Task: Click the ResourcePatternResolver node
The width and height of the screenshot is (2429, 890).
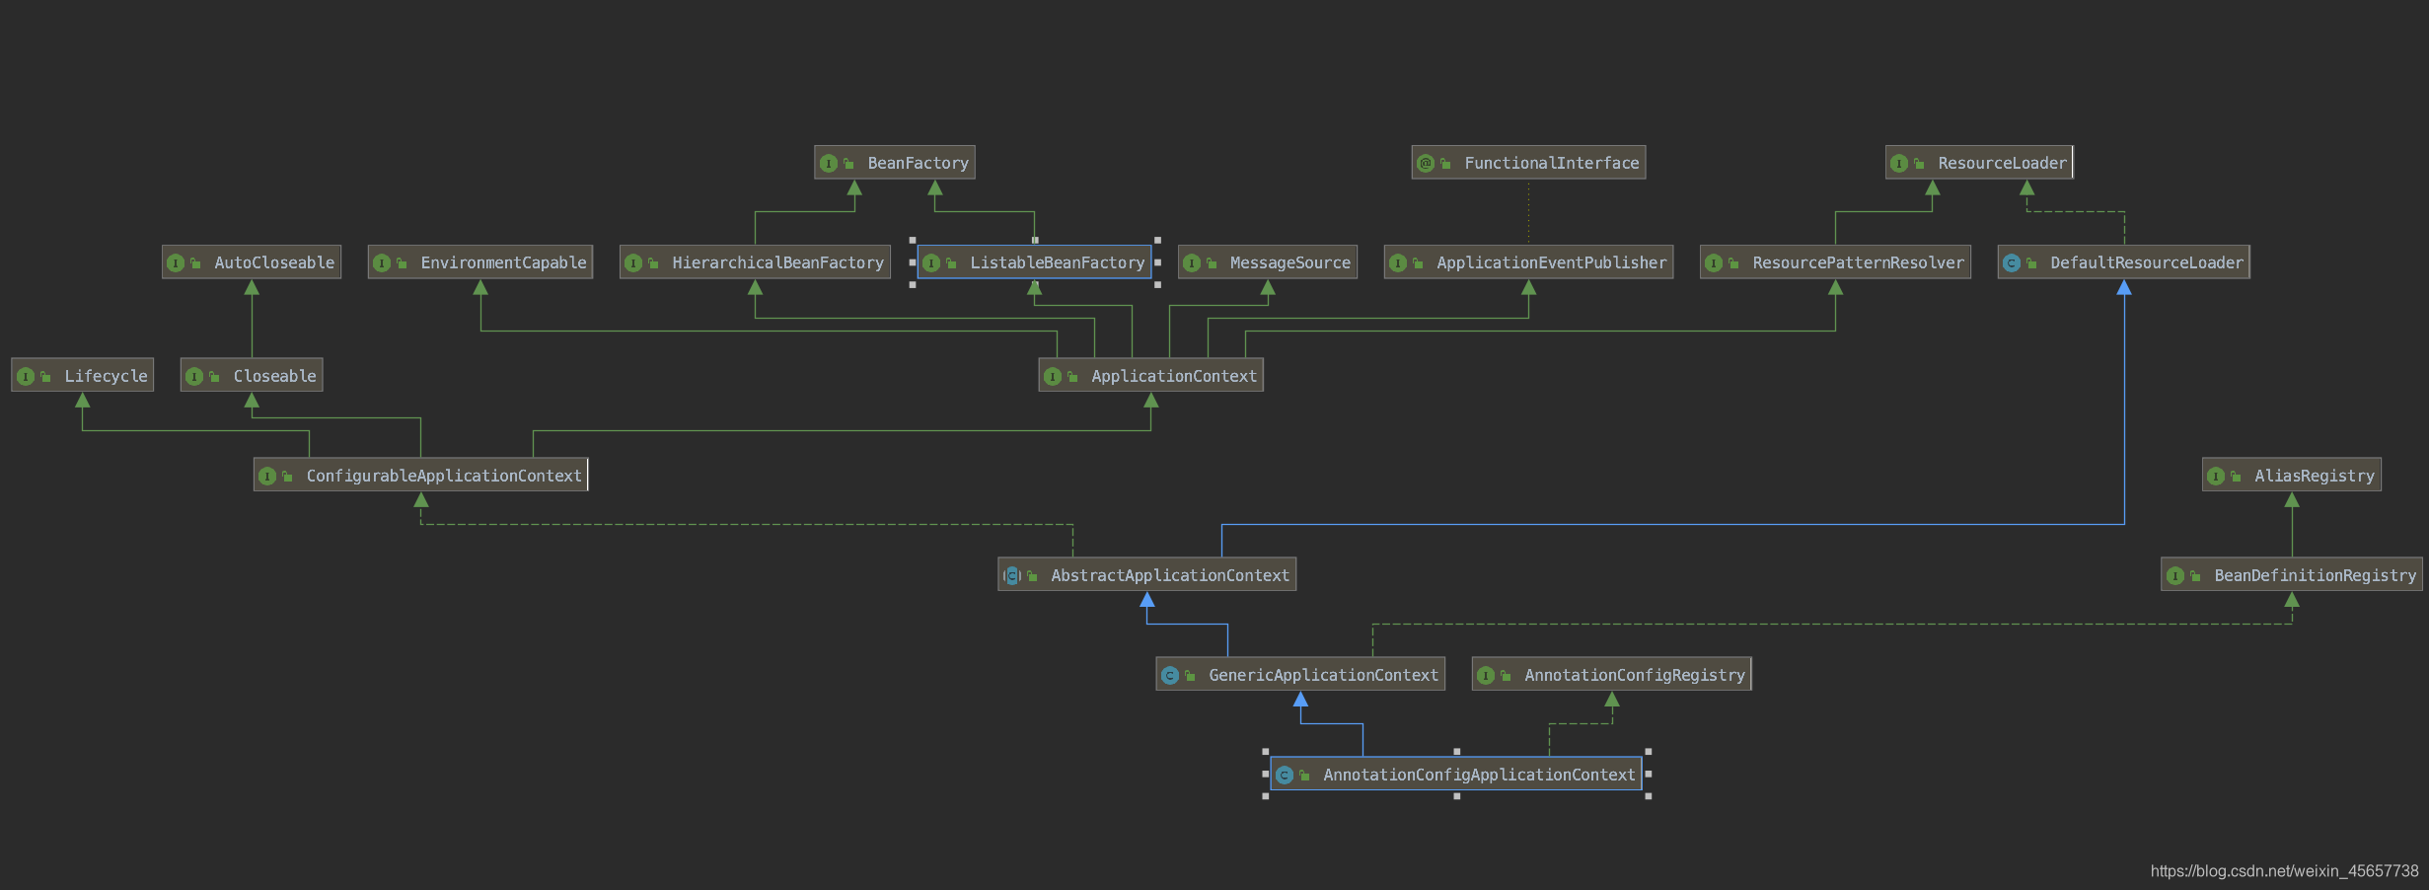Action: pos(1835,262)
